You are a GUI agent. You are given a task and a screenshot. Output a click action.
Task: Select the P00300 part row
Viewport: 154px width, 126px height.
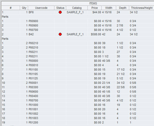(78, 87)
